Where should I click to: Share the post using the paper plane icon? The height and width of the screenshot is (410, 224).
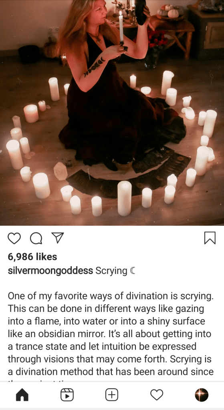coord(58,238)
